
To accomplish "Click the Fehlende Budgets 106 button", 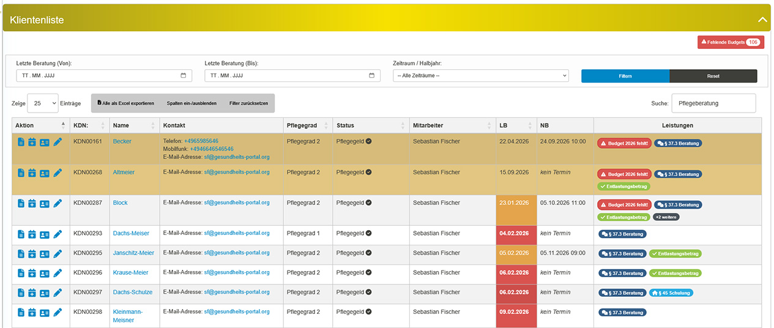I will tap(731, 42).
